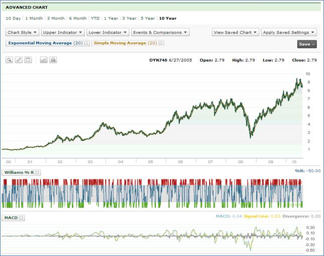Select the pencil draw tool
This screenshot has width=324, height=256.
click(19, 60)
